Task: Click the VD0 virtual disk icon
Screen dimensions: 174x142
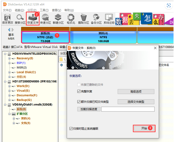Action: [9, 105]
